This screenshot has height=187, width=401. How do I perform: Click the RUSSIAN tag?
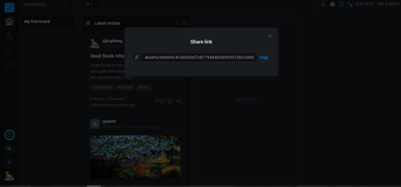click(x=125, y=87)
